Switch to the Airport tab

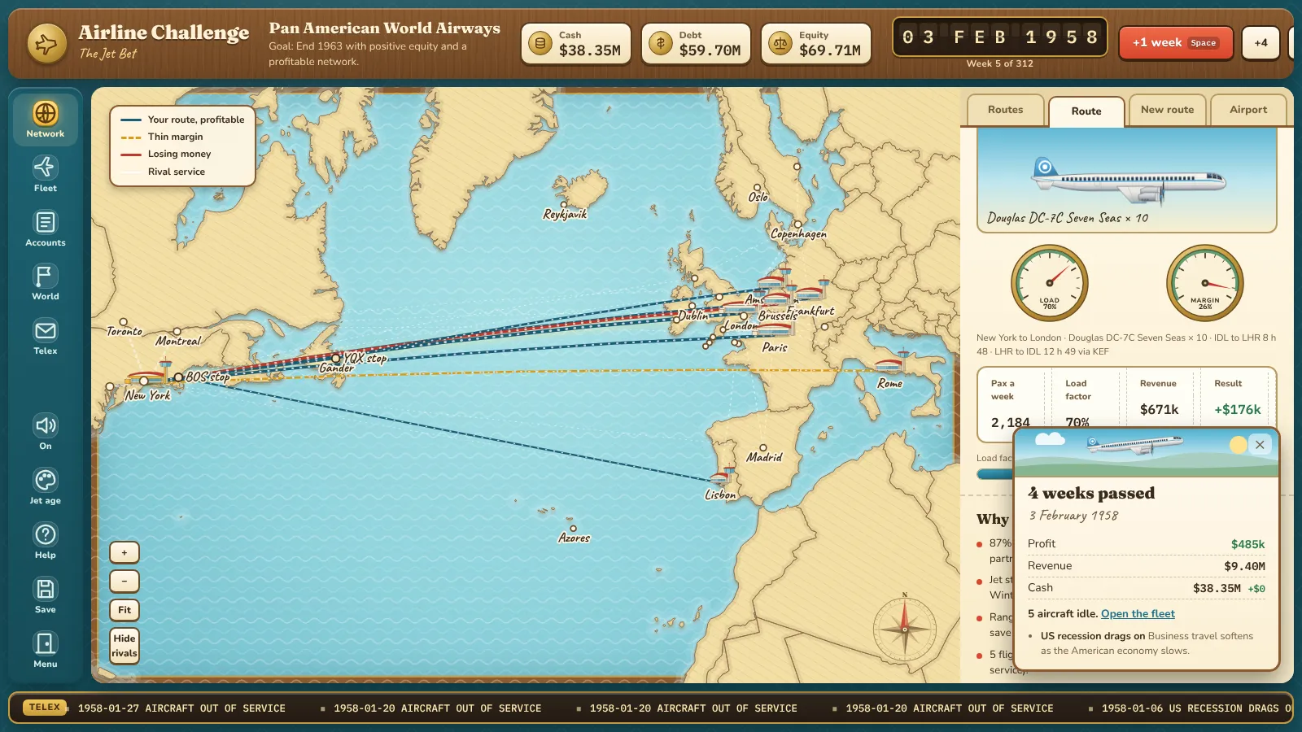pos(1248,110)
